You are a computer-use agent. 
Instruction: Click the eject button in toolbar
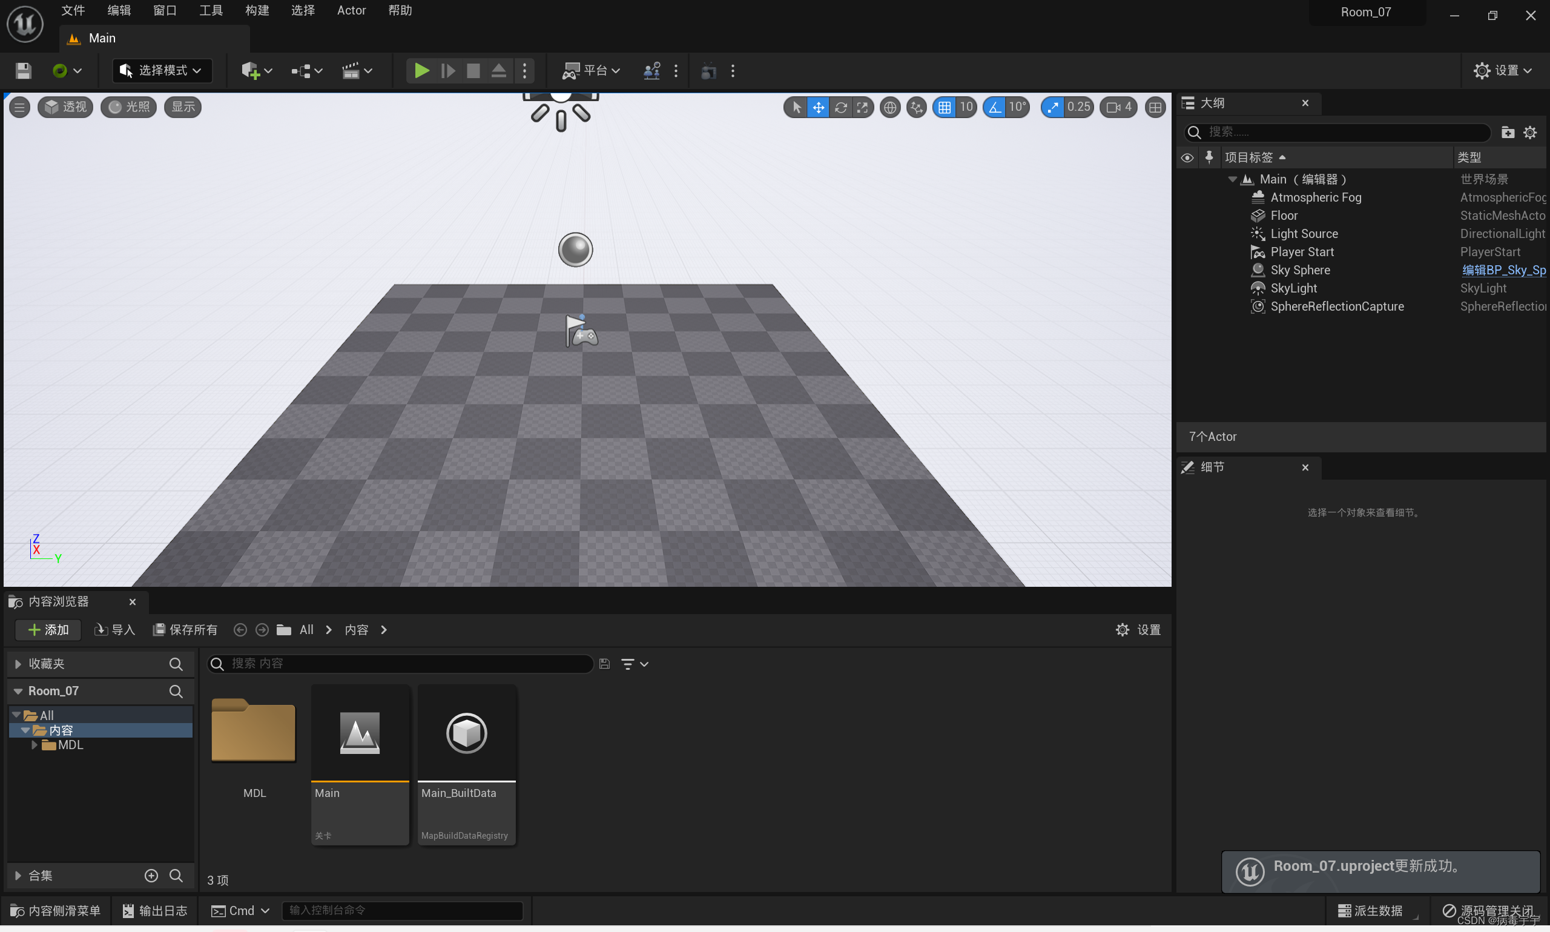[x=498, y=70]
